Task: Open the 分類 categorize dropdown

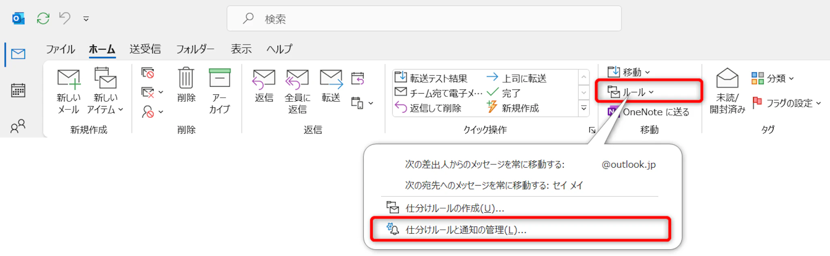Action: coord(772,78)
